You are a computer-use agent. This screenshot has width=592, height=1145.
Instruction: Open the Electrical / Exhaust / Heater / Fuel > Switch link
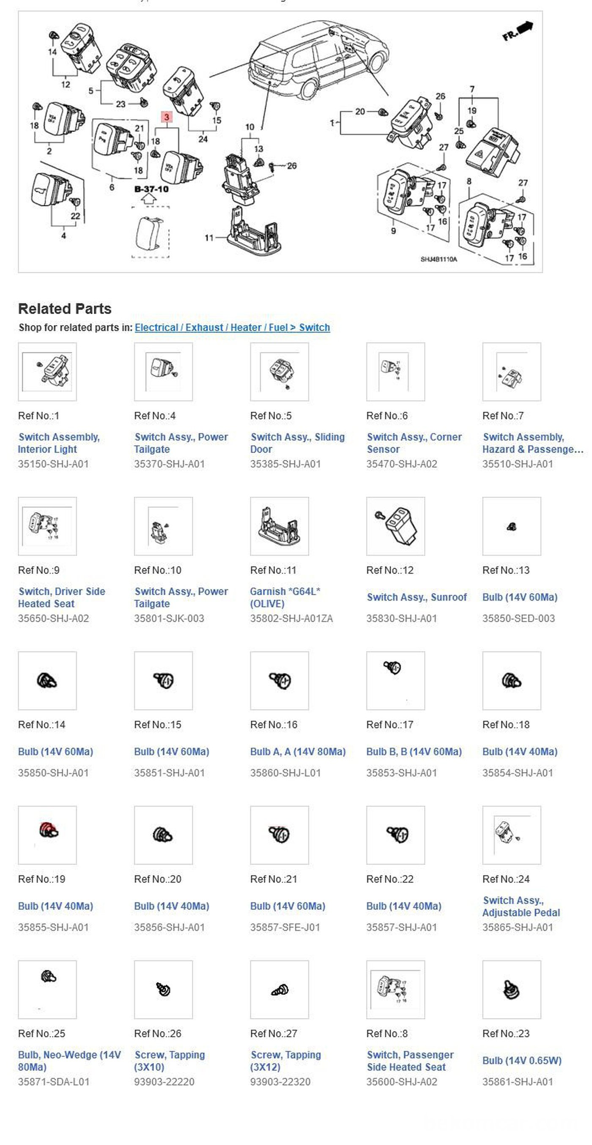coord(232,327)
